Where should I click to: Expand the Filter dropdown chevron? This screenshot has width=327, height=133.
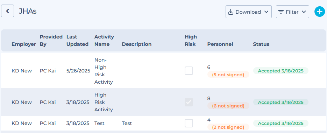304,12
